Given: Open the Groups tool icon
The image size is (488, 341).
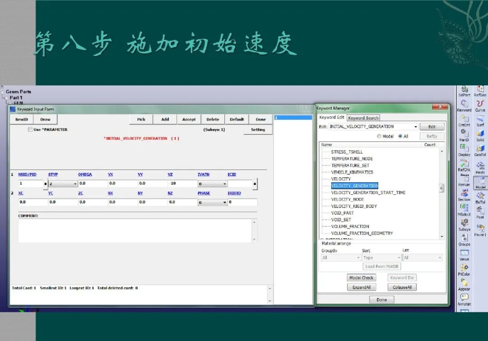Looking at the screenshot, I should [x=465, y=240].
